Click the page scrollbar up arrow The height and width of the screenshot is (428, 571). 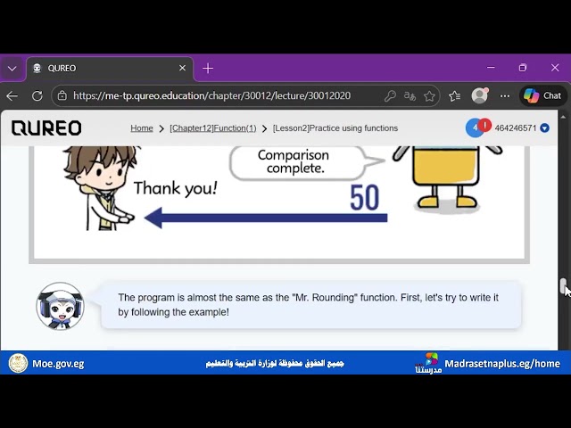pos(563,117)
